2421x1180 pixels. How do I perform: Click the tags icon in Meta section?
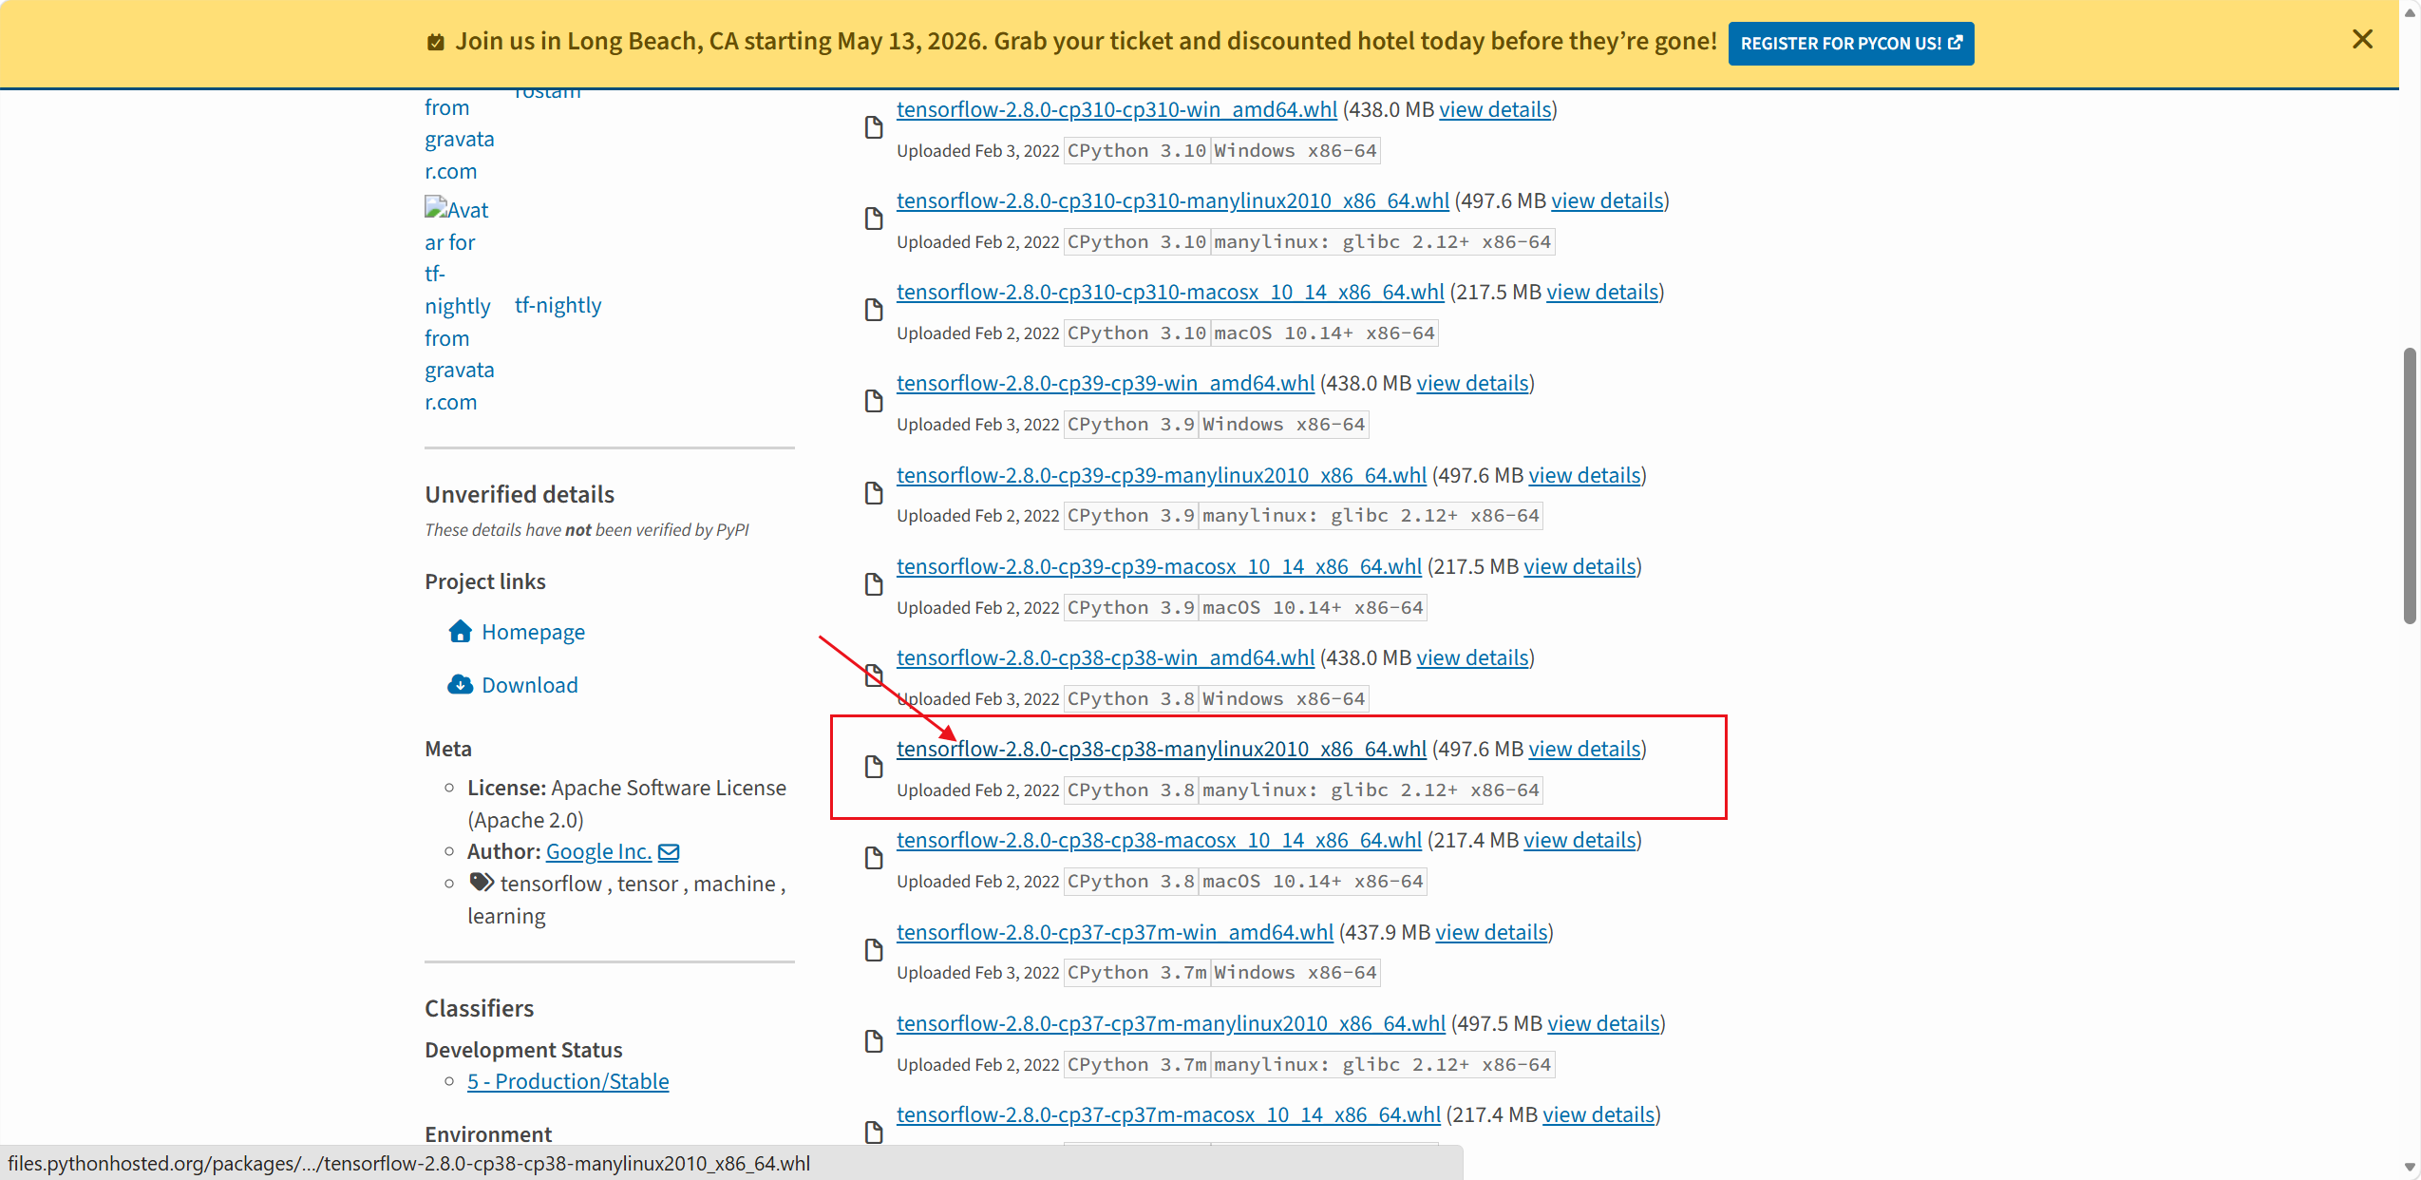click(482, 883)
